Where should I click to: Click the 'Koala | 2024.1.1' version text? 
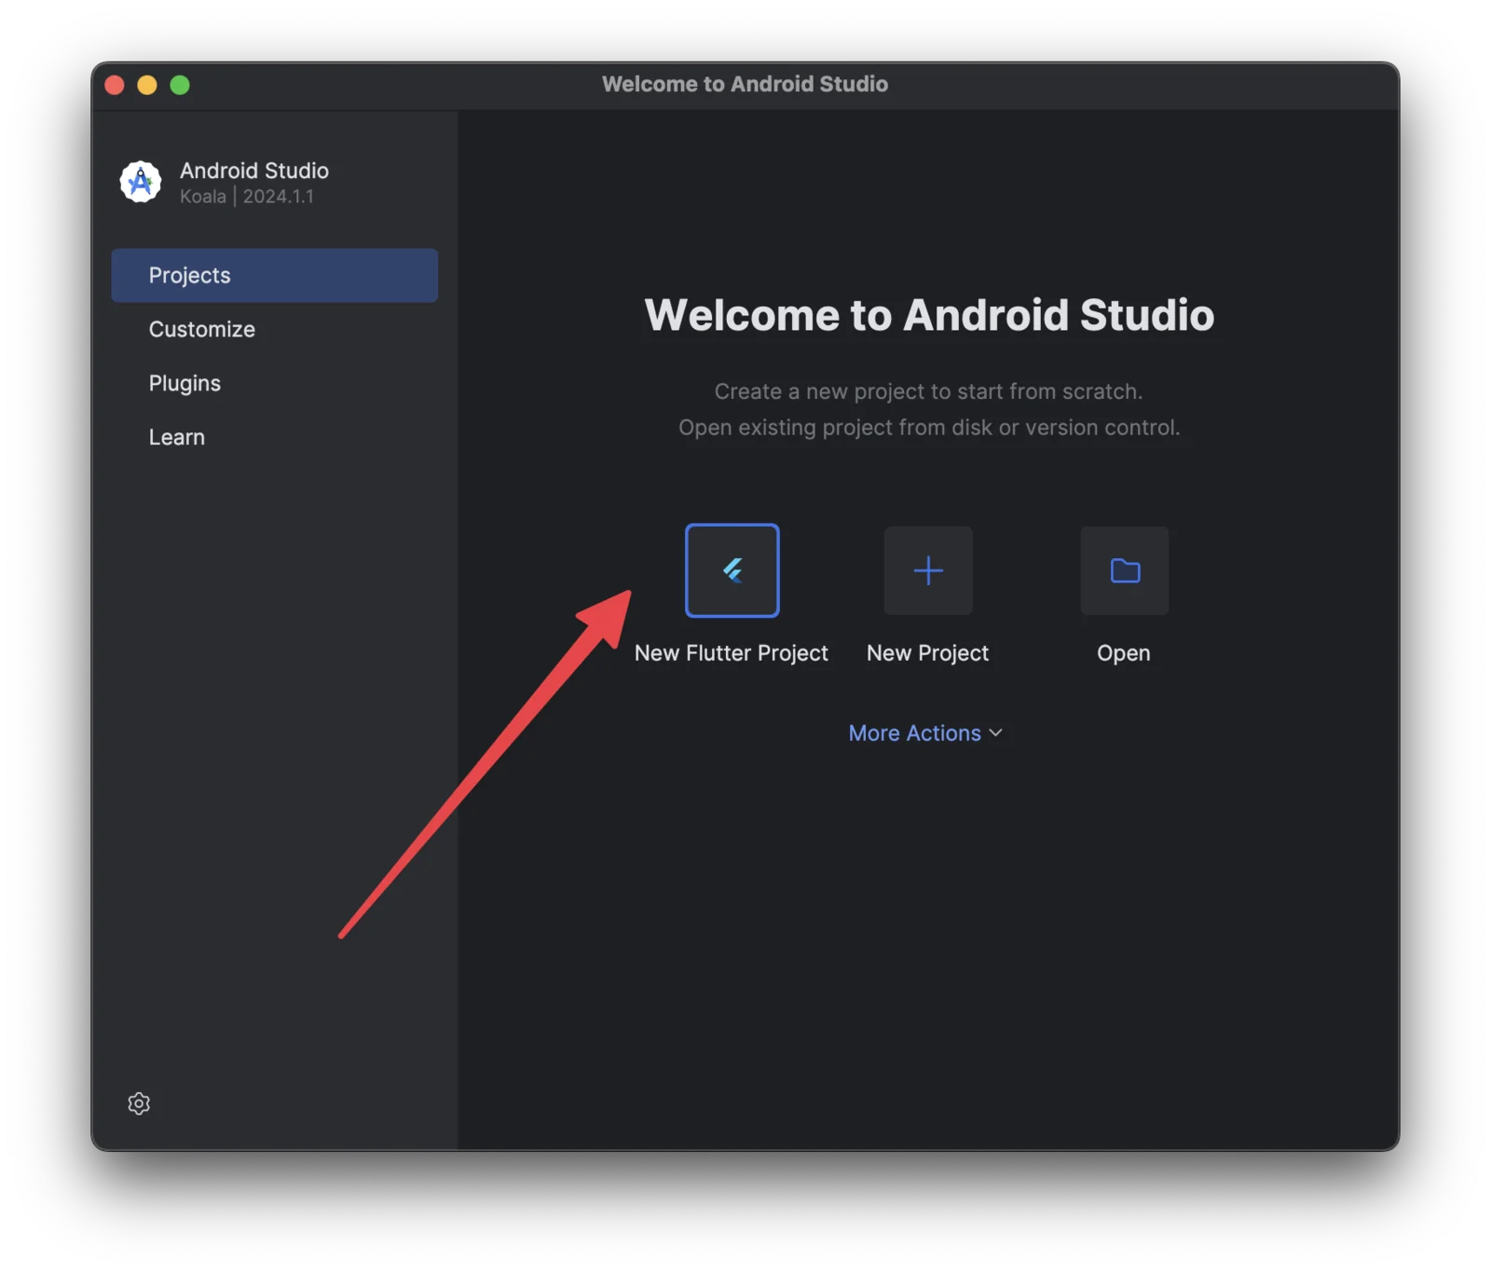coord(247,197)
